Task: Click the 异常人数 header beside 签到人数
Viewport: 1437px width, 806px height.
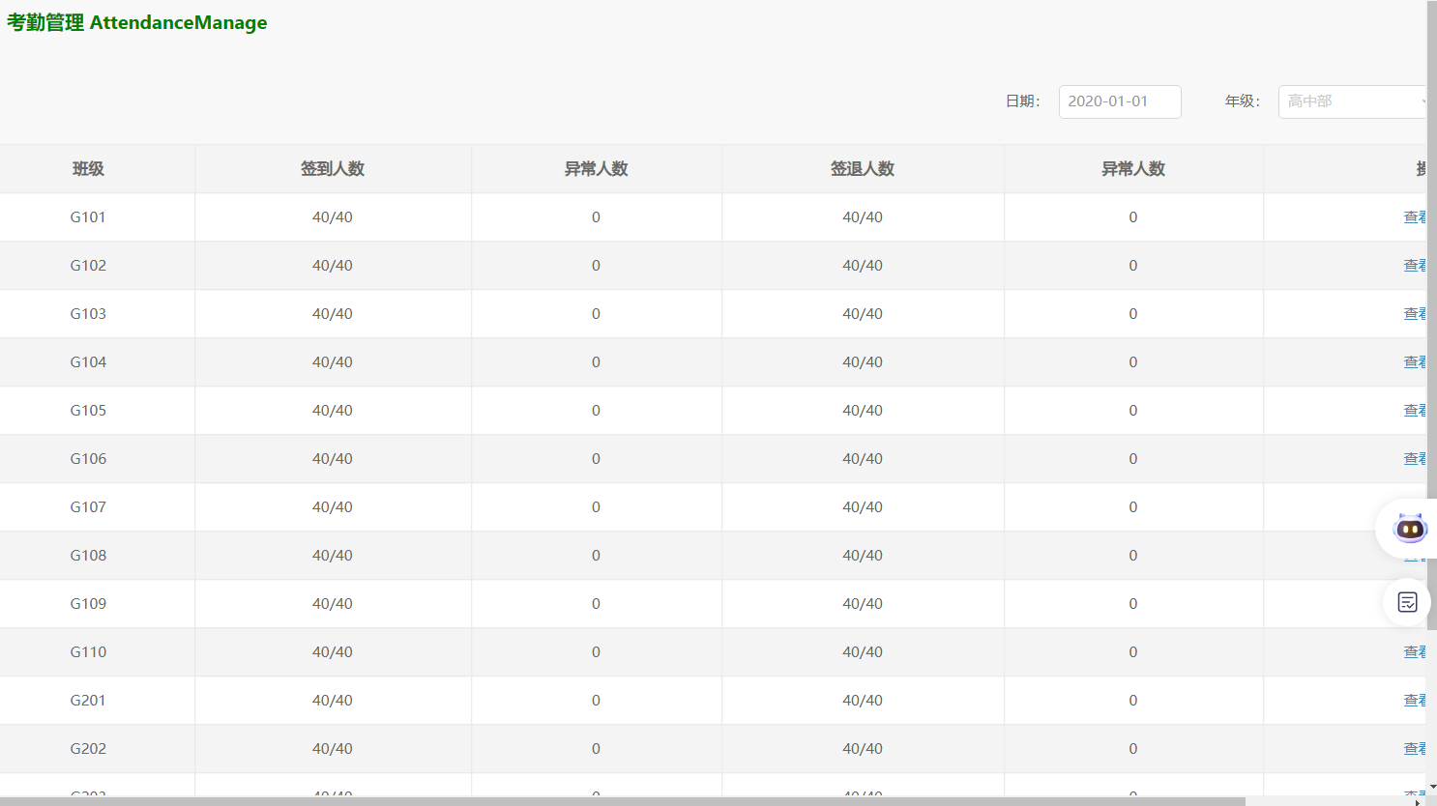Action: click(597, 169)
